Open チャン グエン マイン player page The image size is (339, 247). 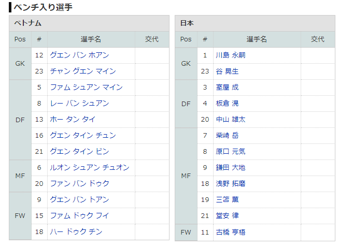[x=83, y=71]
